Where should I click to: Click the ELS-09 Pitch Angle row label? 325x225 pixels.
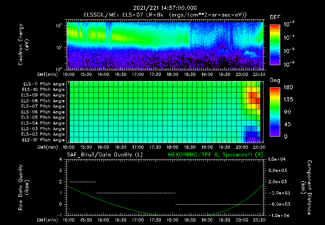pos(43,95)
